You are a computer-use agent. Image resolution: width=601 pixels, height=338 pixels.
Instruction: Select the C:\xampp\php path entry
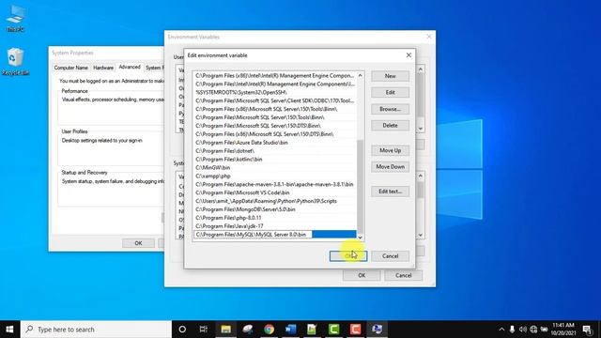coord(275,176)
